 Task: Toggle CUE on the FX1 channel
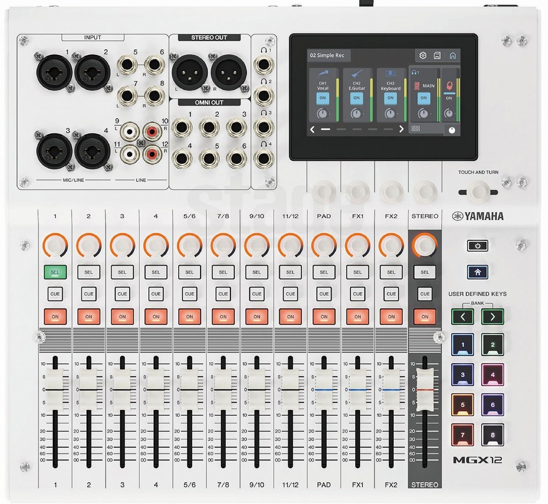coord(358,294)
